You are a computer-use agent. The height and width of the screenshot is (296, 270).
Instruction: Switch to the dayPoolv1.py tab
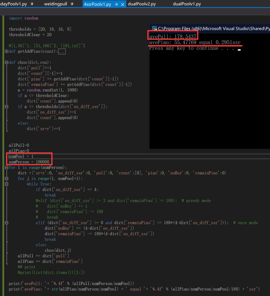pyautogui.click(x=13, y=4)
